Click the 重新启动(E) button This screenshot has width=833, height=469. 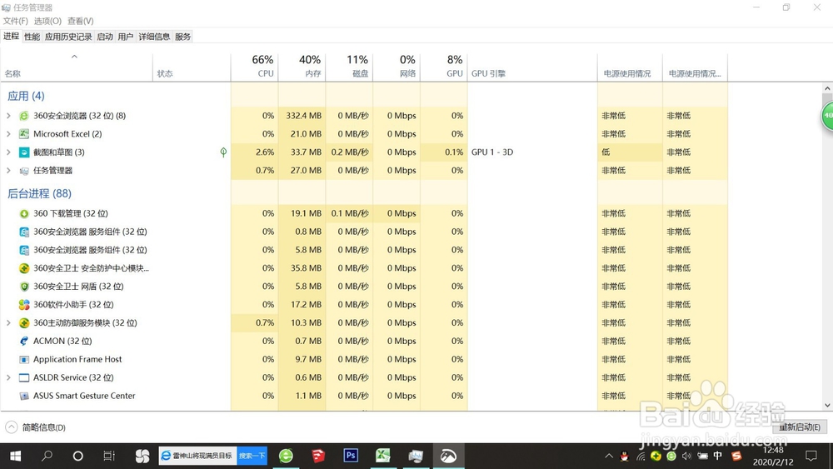pyautogui.click(x=800, y=427)
